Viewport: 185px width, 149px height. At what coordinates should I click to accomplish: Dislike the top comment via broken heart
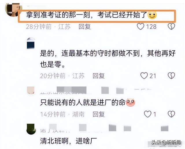[x=171, y=26]
